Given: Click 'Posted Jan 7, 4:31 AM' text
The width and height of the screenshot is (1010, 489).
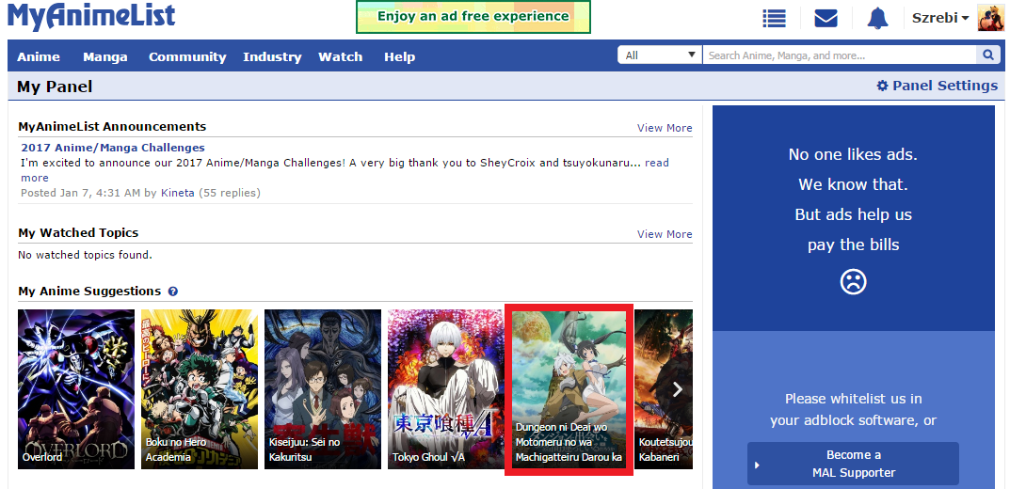Looking at the screenshot, I should 81,193.
